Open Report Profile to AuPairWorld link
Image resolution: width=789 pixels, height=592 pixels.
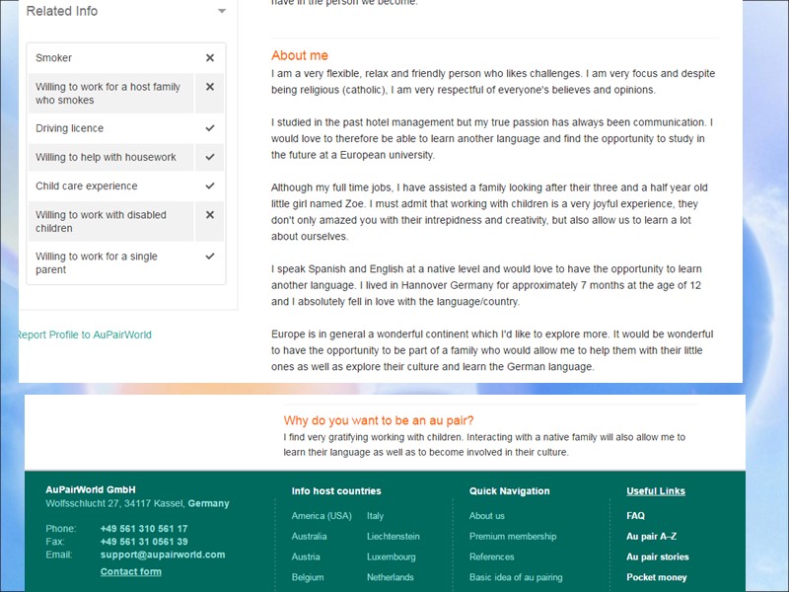(84, 334)
